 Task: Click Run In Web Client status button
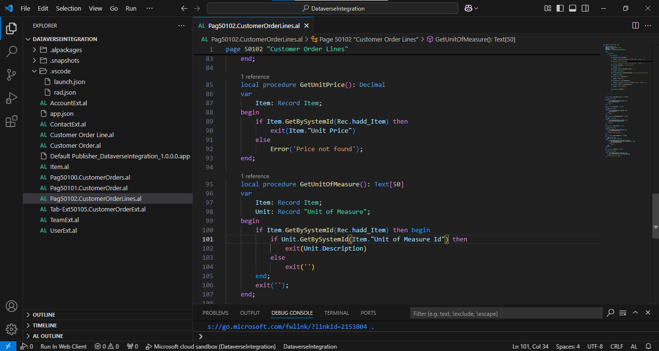click(x=64, y=346)
